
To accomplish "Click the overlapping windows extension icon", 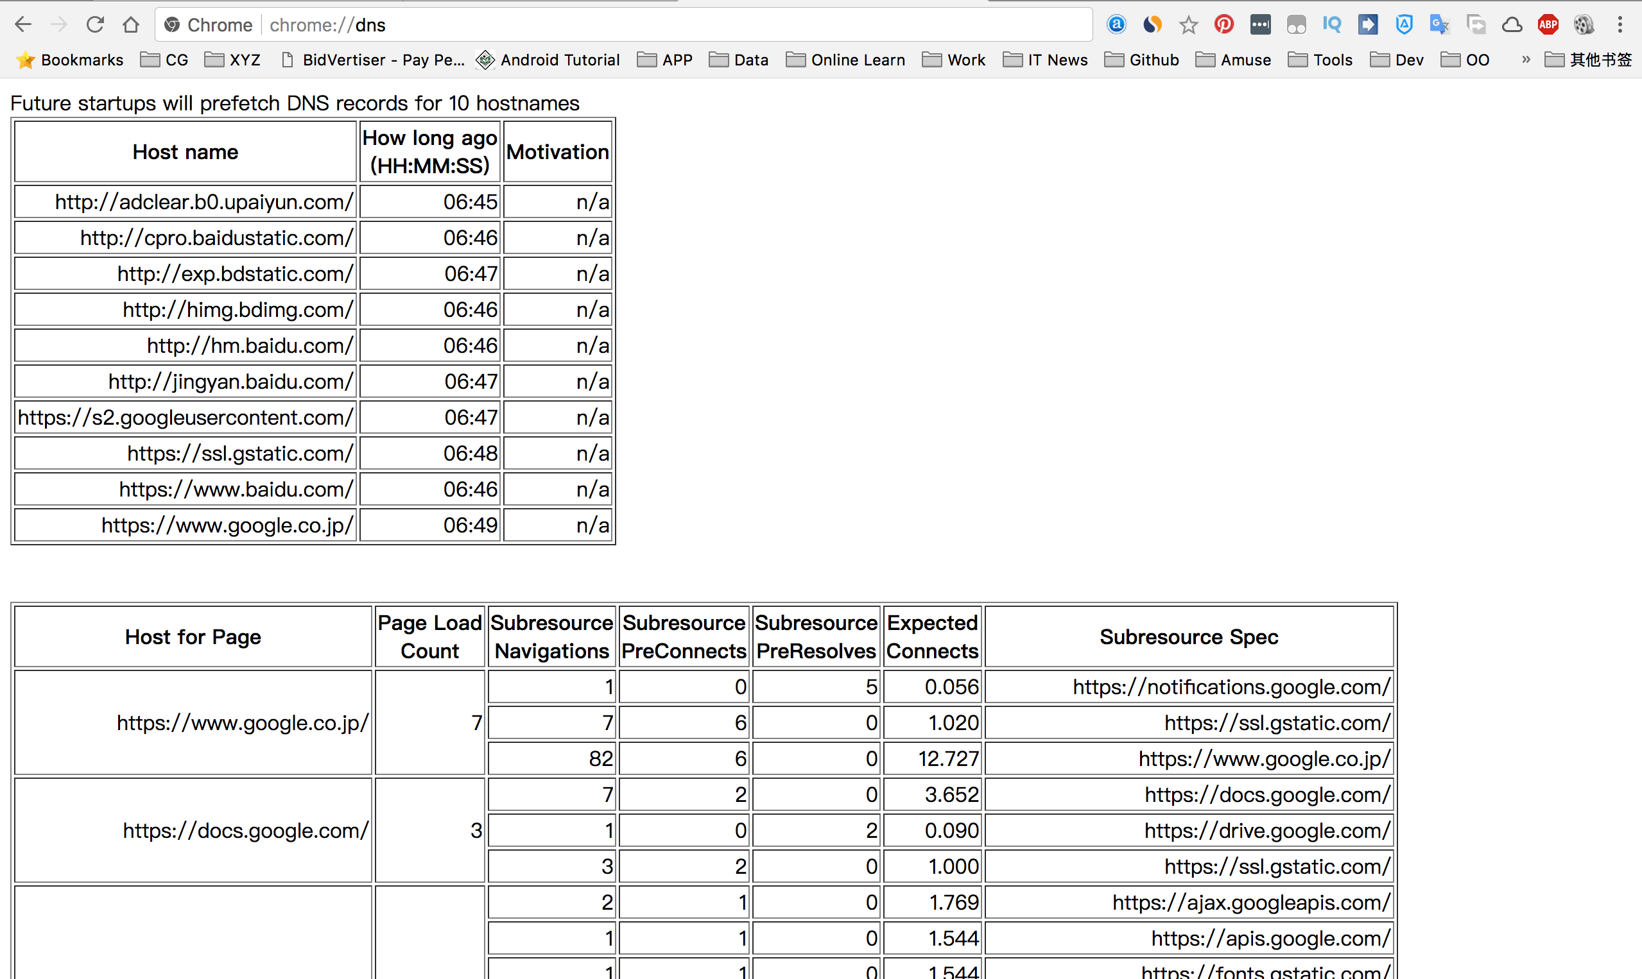I will coord(1476,25).
